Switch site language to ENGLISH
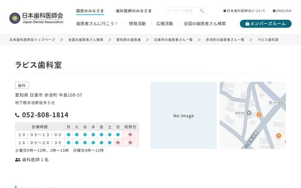The height and width of the screenshot is (188, 301). 282,11
